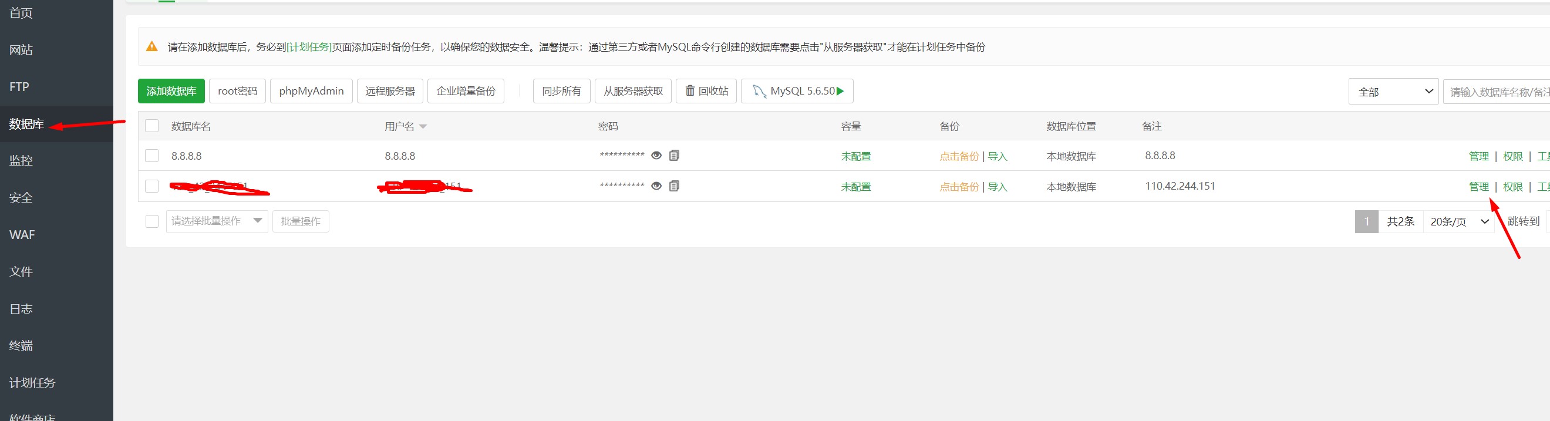This screenshot has width=1550, height=421.
Task: Show password for the 8.8.8.8 database
Action: 656,156
